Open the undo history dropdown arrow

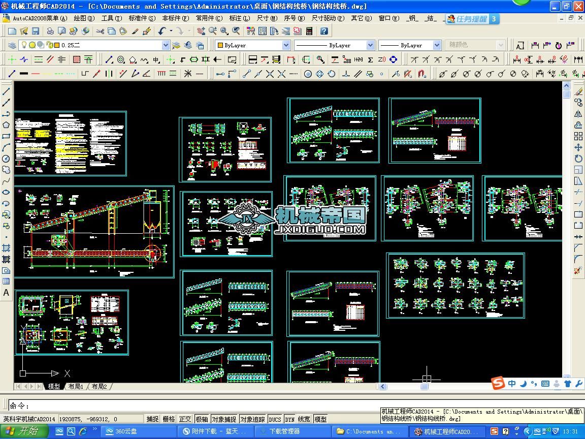point(171,31)
